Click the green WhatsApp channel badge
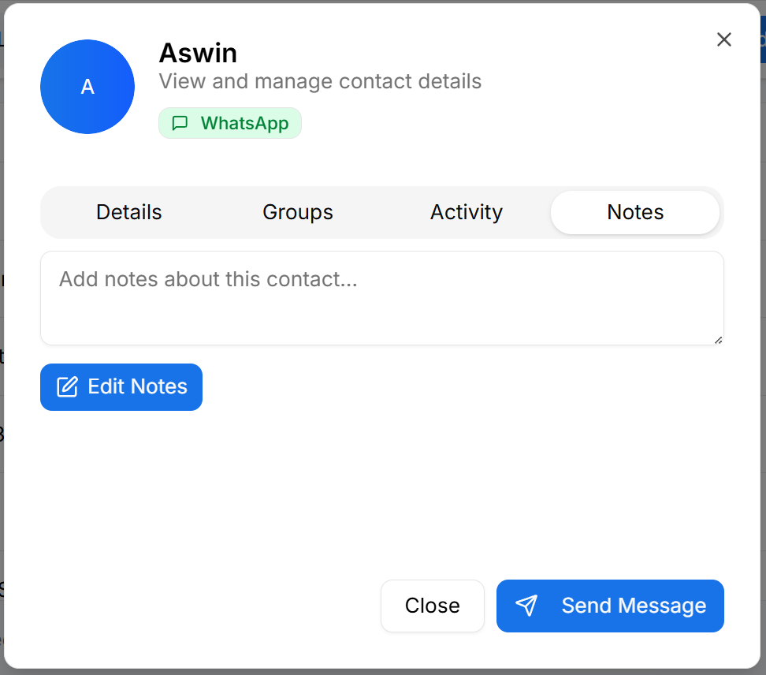Screen dimensions: 766x675 [x=229, y=123]
